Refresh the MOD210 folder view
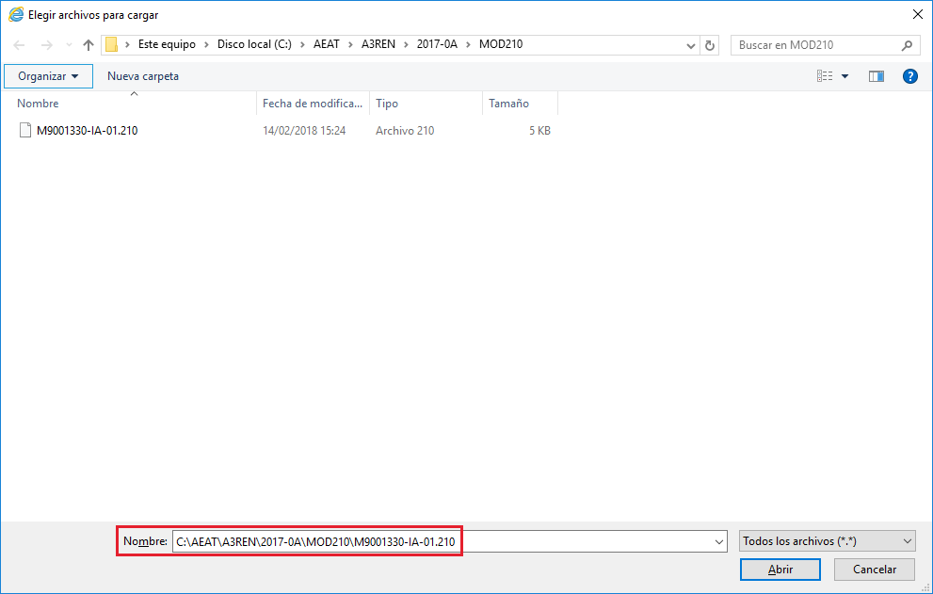The width and height of the screenshot is (933, 594). tap(709, 45)
